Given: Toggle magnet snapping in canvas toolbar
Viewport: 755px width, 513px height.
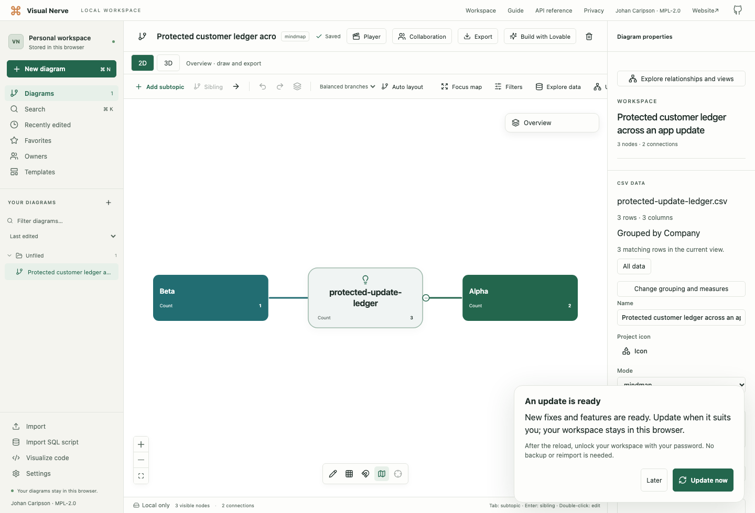Looking at the screenshot, I should tap(365, 474).
